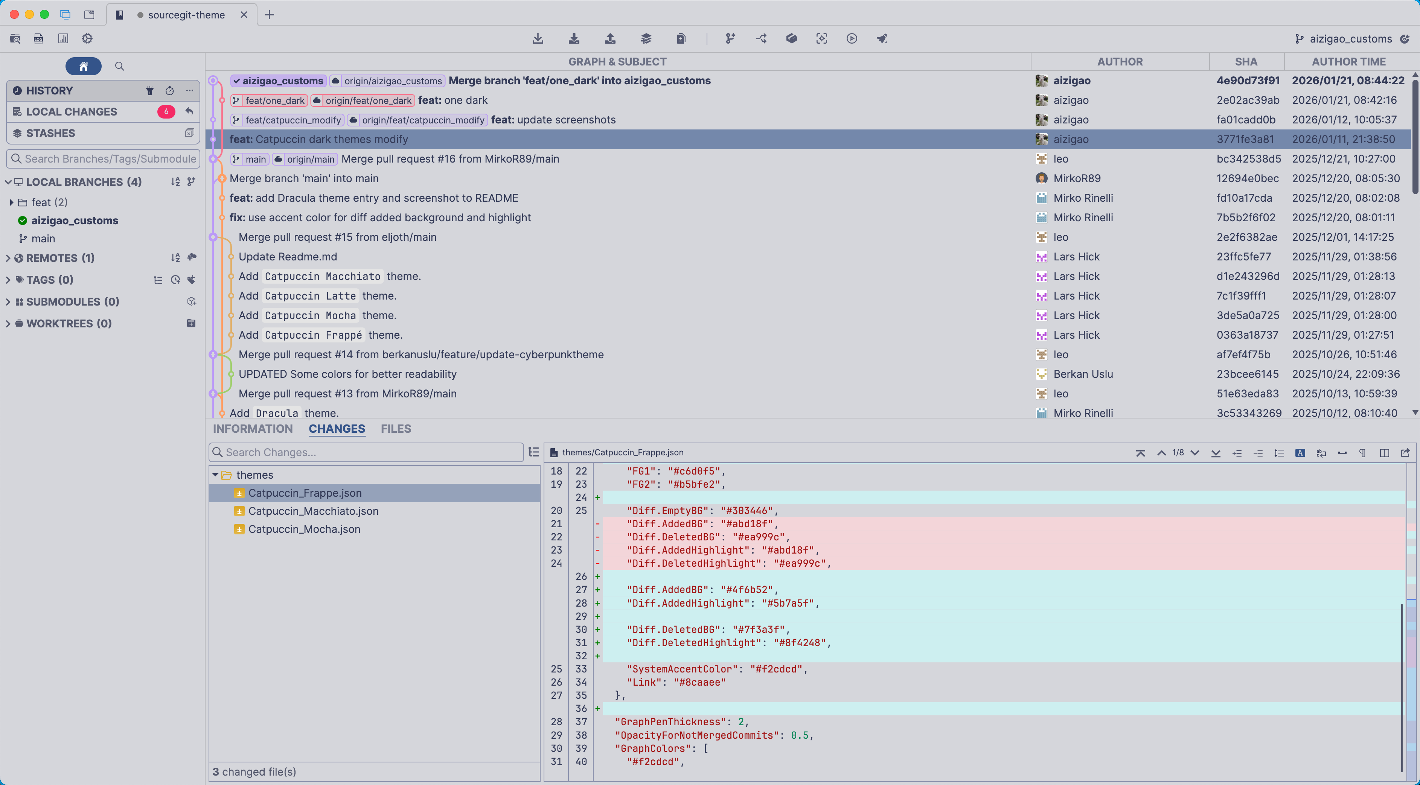Jump to the next change in diff
Image resolution: width=1420 pixels, height=785 pixels.
(x=1195, y=453)
